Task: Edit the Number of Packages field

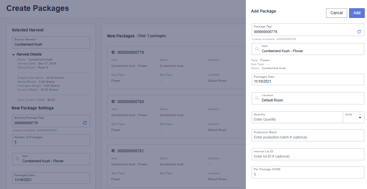Action: (x=51, y=140)
